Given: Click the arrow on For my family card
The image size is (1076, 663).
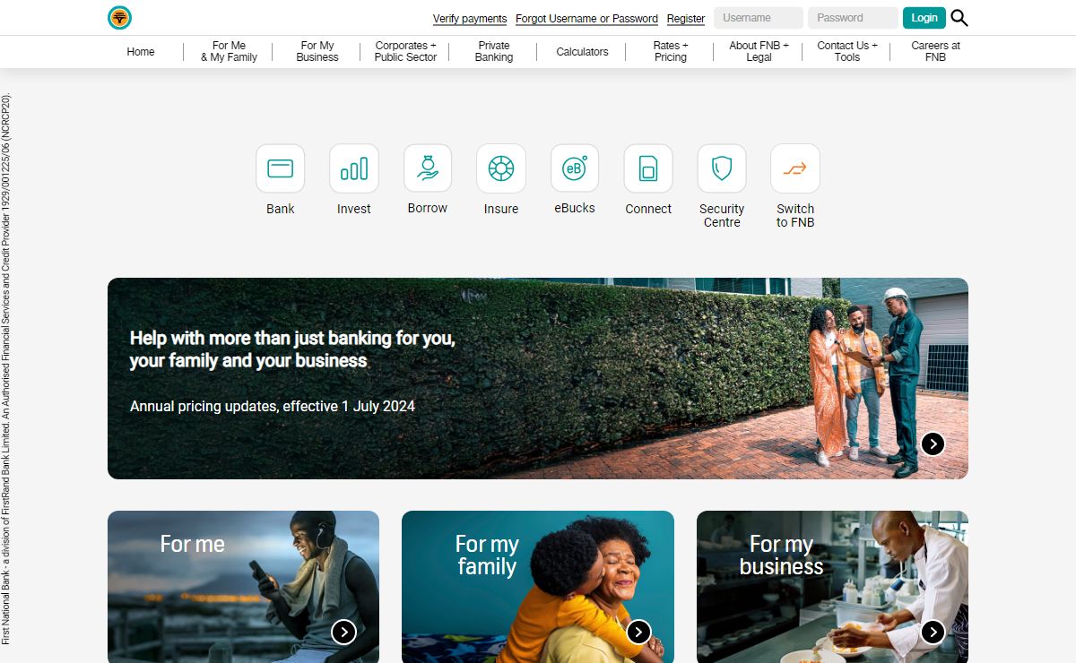Looking at the screenshot, I should click(x=638, y=632).
